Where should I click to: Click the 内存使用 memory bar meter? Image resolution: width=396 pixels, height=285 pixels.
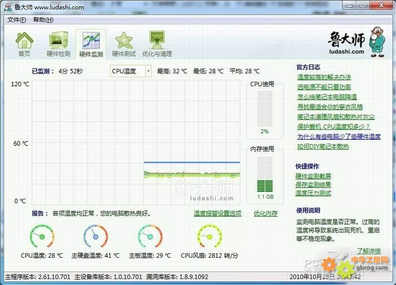tap(265, 174)
